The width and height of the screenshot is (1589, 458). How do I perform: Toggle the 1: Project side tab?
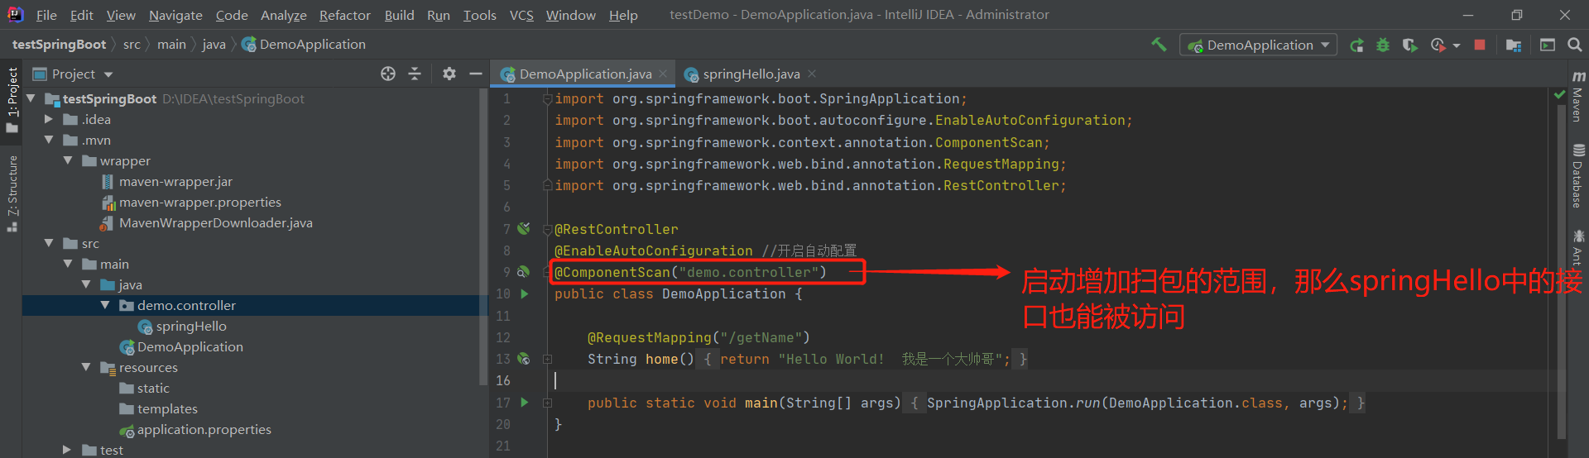point(12,99)
